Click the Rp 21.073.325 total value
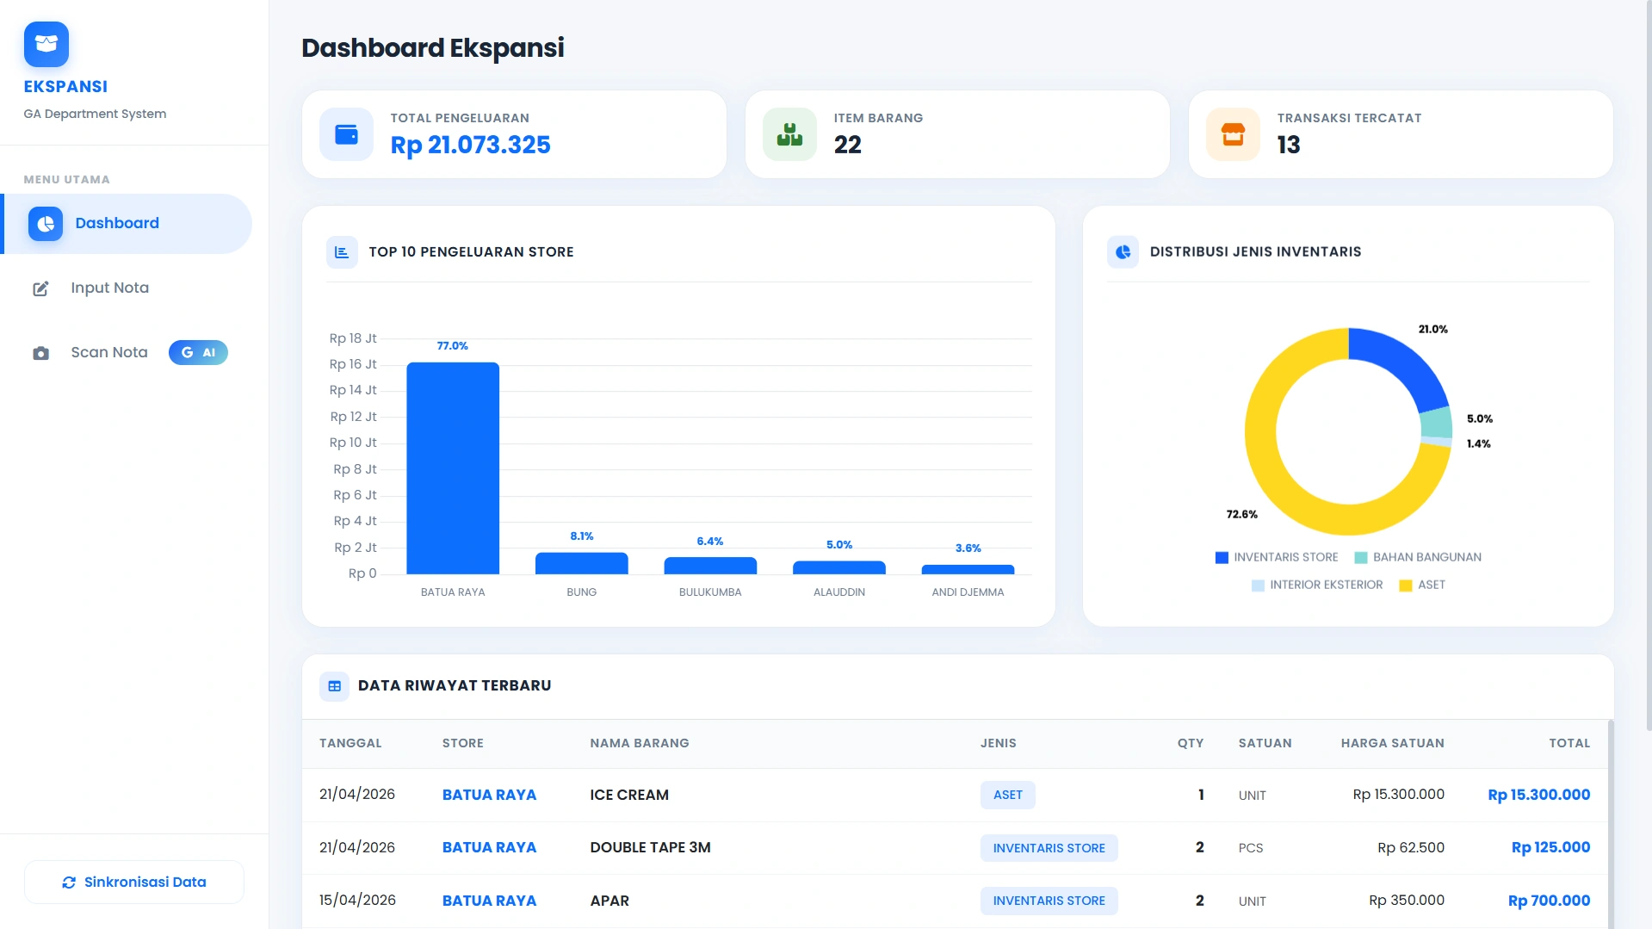Image resolution: width=1652 pixels, height=929 pixels. tap(471, 145)
